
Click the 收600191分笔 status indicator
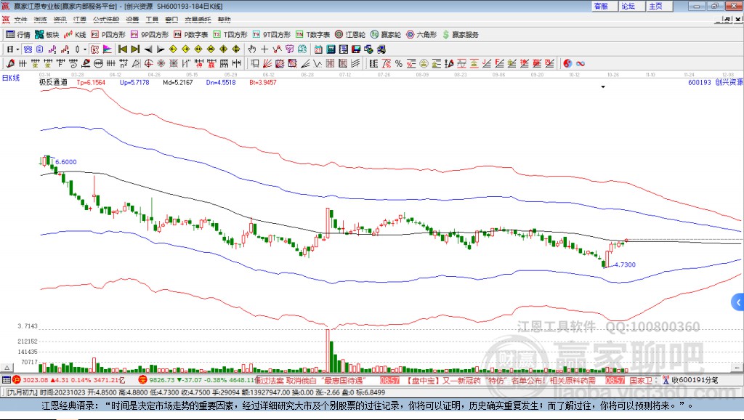690,380
